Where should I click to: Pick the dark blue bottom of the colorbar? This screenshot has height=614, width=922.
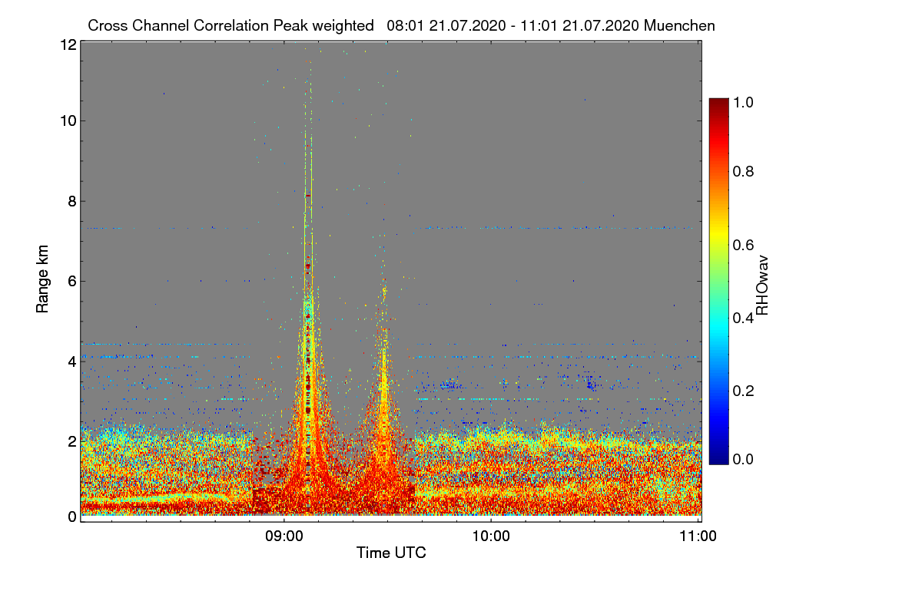[x=718, y=459]
